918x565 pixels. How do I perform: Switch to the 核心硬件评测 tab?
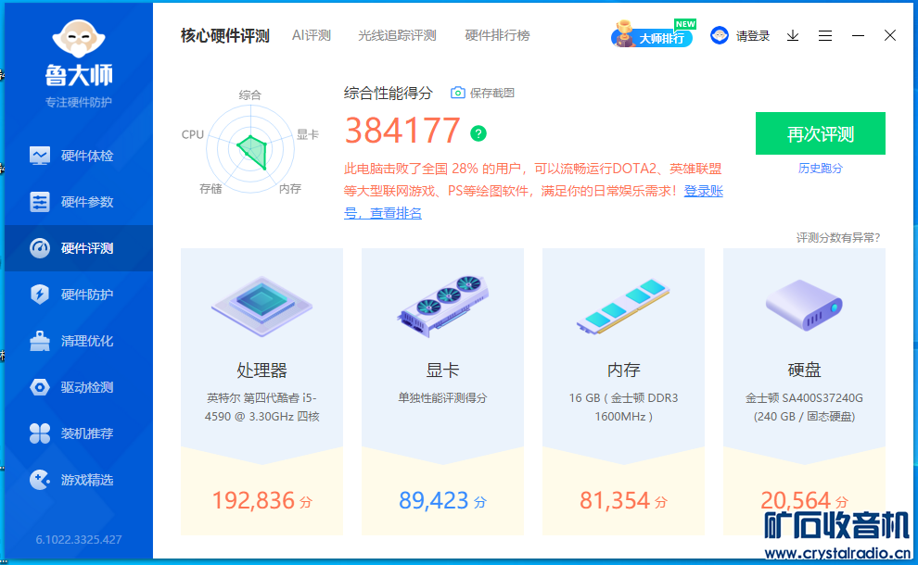tap(224, 36)
